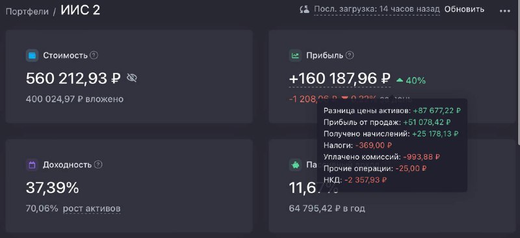
Task: Click the Посл. загрузка 14 часов назад text
Action: click(x=377, y=9)
